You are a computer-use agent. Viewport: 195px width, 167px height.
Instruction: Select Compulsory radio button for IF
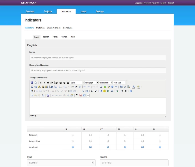[73, 135]
